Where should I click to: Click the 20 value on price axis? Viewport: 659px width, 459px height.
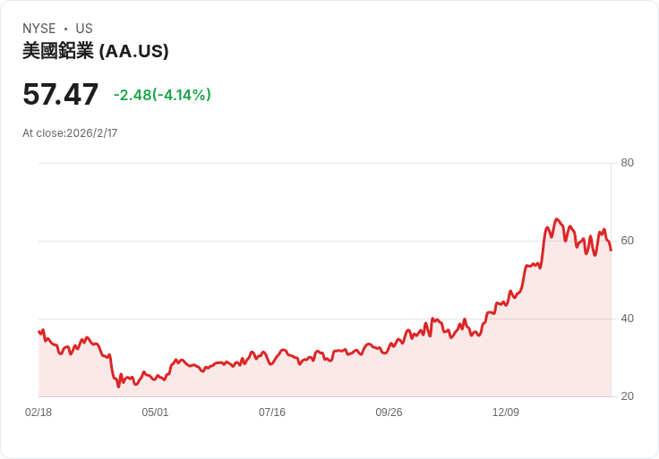[627, 396]
